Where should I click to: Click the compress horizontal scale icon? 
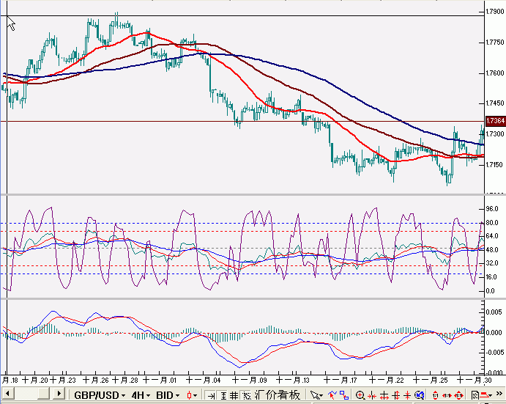(372, 396)
